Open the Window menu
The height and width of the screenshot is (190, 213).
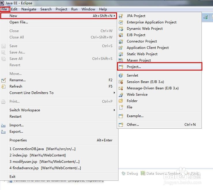click(88, 9)
